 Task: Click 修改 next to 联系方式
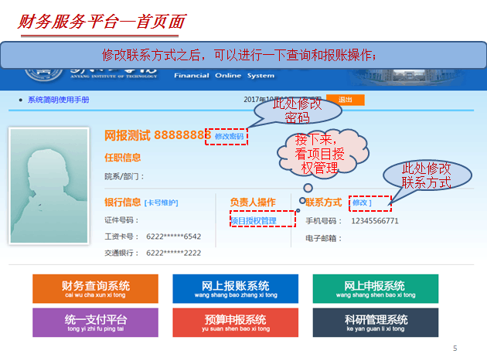tap(361, 202)
